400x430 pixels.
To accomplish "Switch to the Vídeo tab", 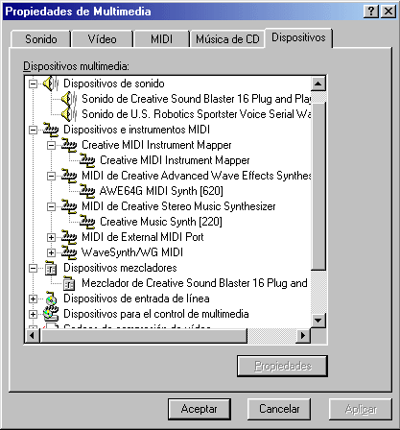I will tap(103, 39).
